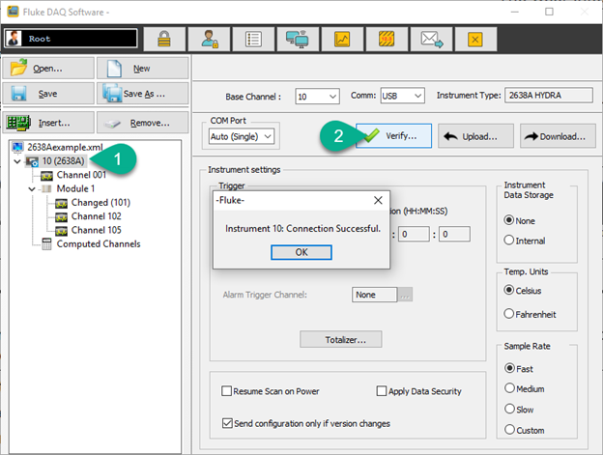Click the Save button
This screenshot has width=603, height=455.
click(x=48, y=94)
